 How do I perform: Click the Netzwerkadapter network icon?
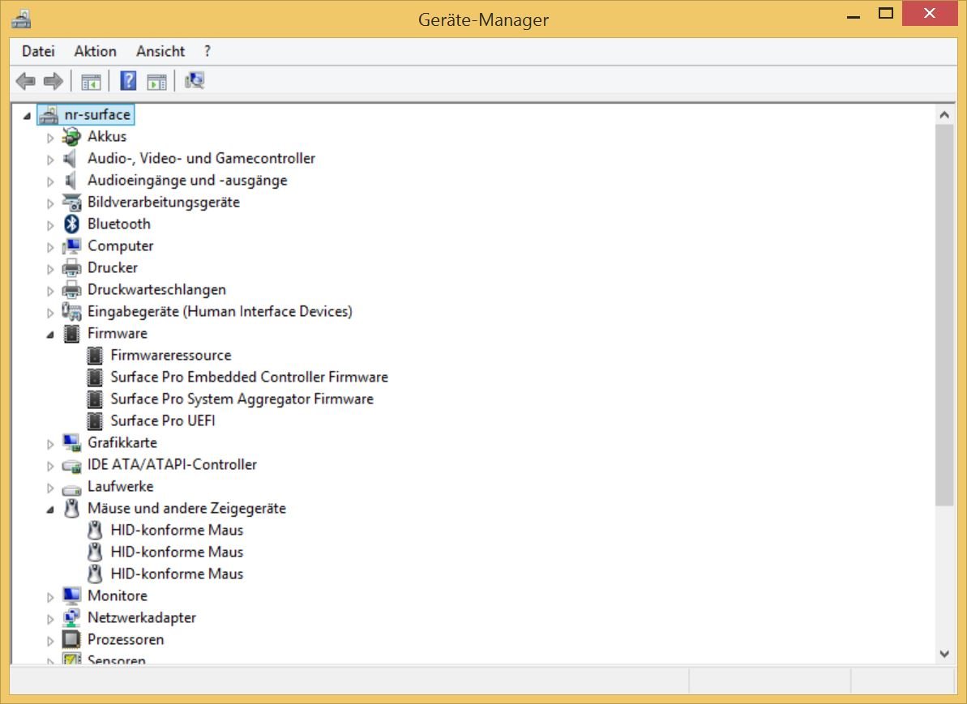pos(71,617)
